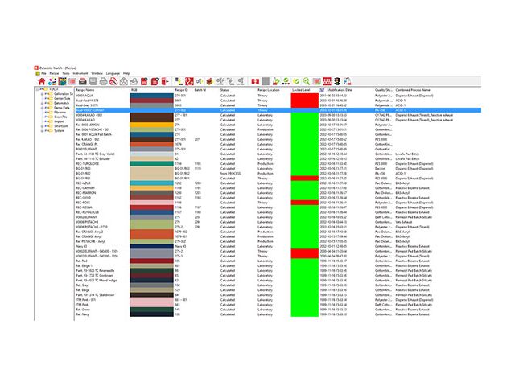Select the Import folder in the tree
This screenshot has height=386, width=515.
60,121
